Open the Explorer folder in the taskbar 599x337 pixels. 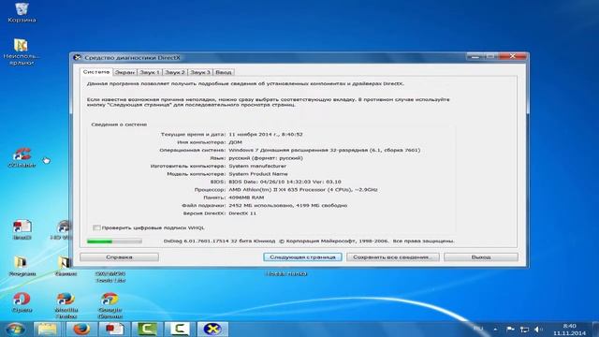click(47, 329)
